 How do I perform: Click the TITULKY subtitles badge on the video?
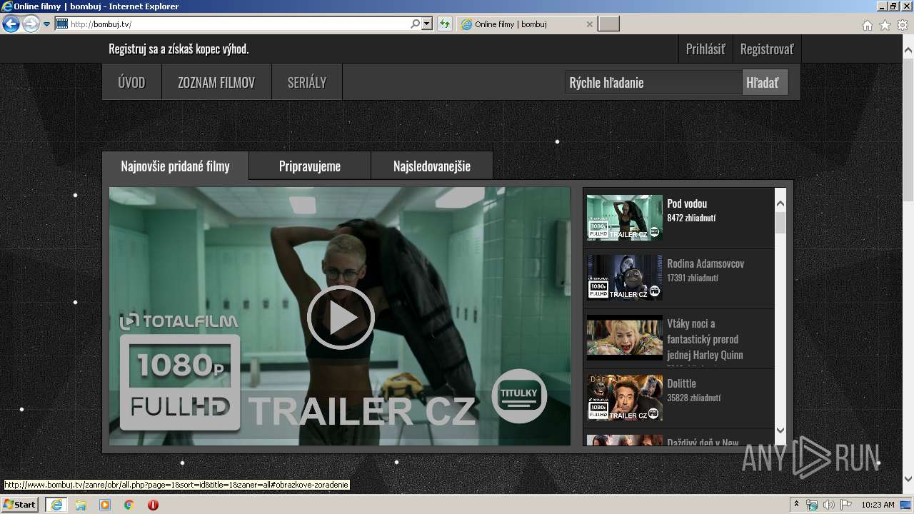click(519, 396)
